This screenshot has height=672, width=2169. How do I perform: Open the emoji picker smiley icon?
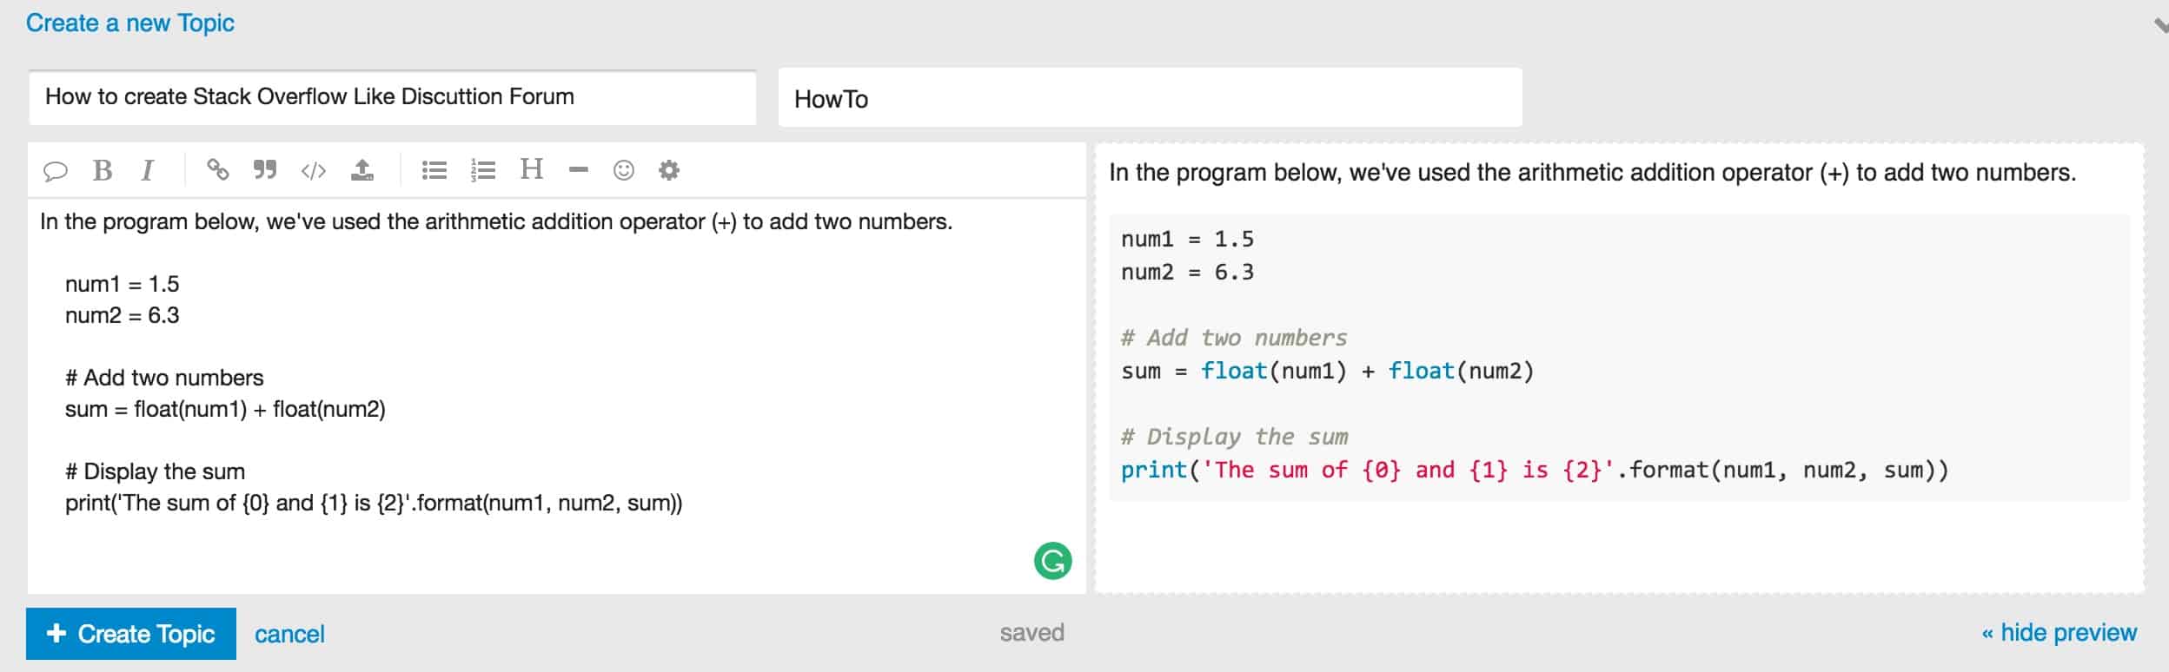[624, 170]
